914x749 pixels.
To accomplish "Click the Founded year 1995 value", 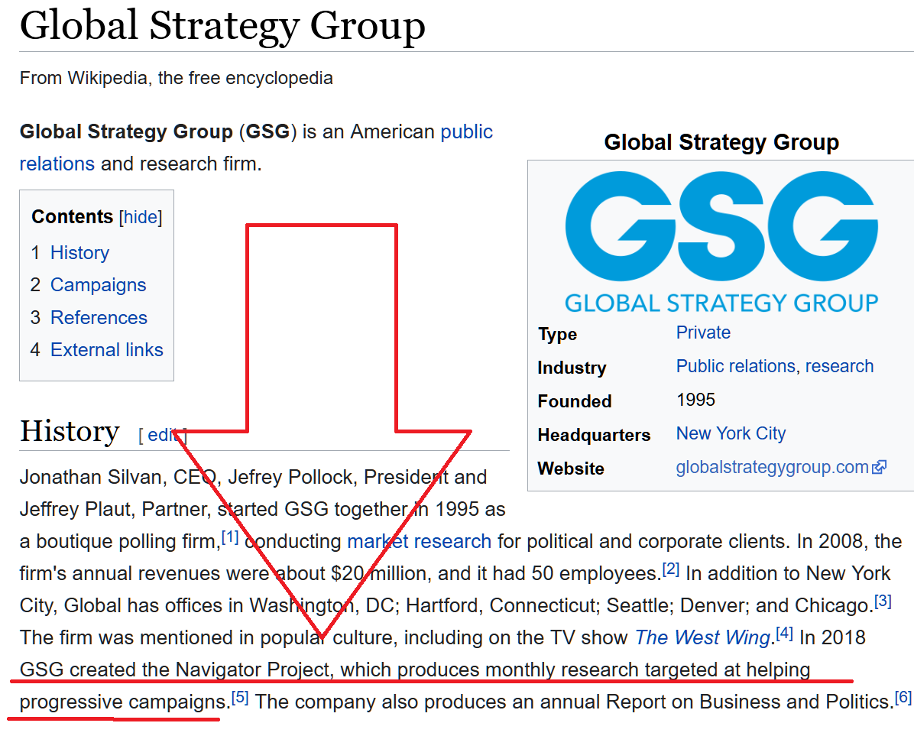I will [695, 400].
